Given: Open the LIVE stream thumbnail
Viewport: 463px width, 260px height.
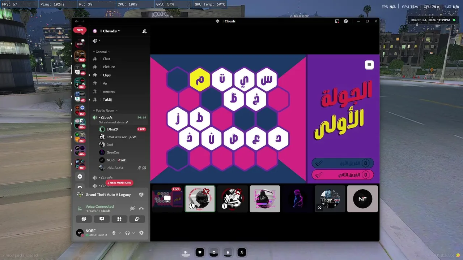Looking at the screenshot, I should coord(167,199).
